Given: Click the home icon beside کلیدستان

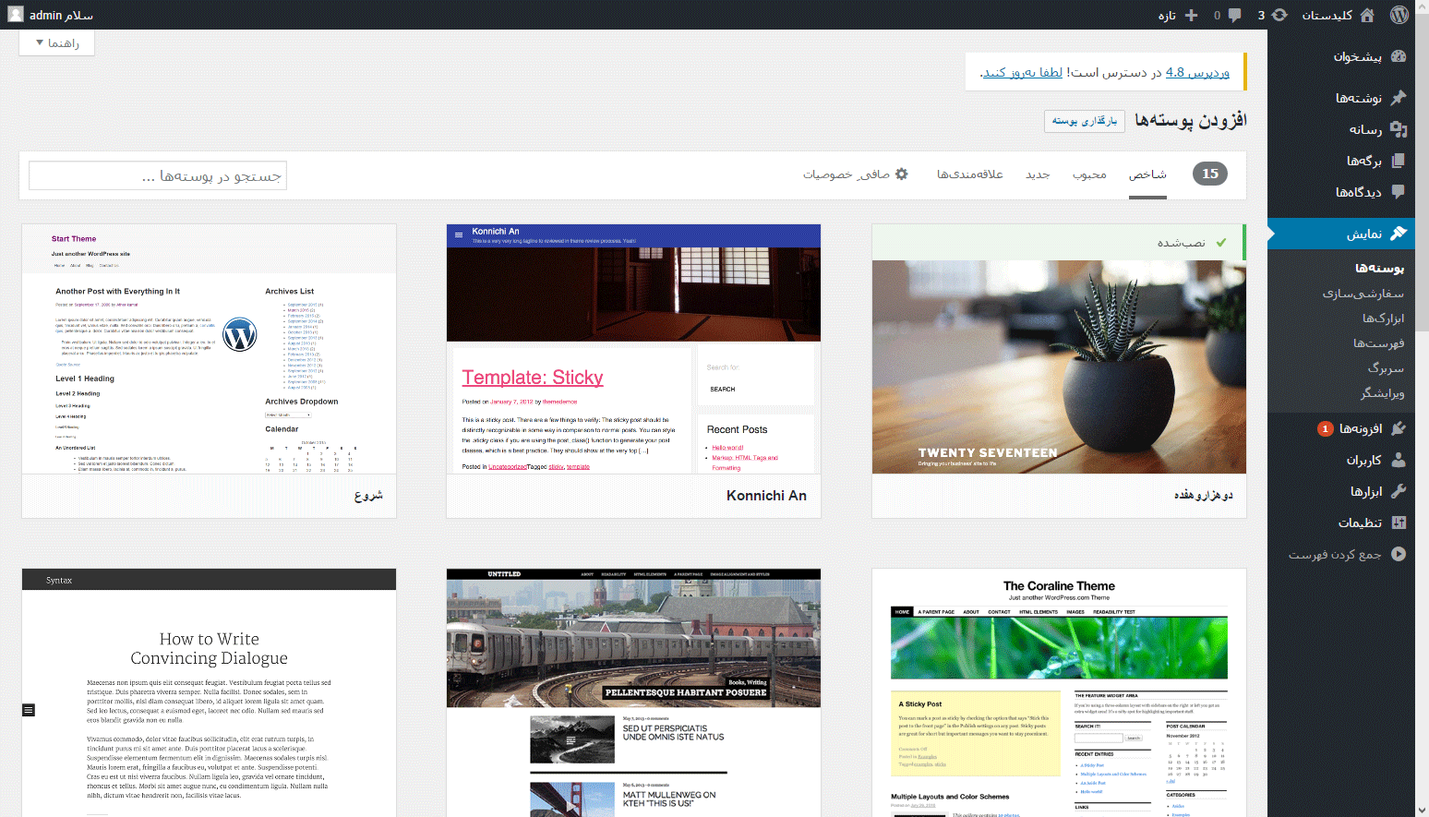Looking at the screenshot, I should (1367, 15).
